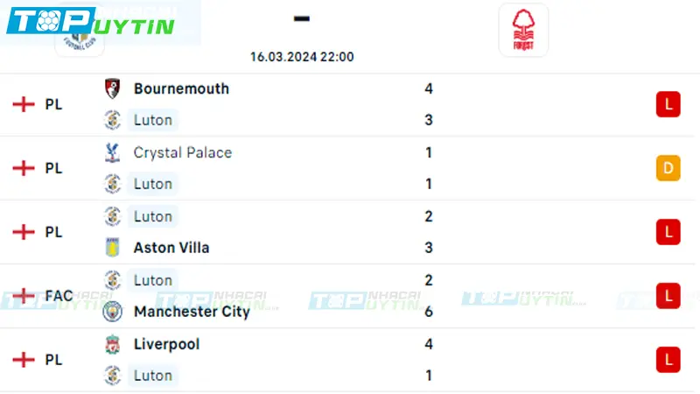
Task: Click the Nottingham Forest club crest
Action: click(x=523, y=30)
